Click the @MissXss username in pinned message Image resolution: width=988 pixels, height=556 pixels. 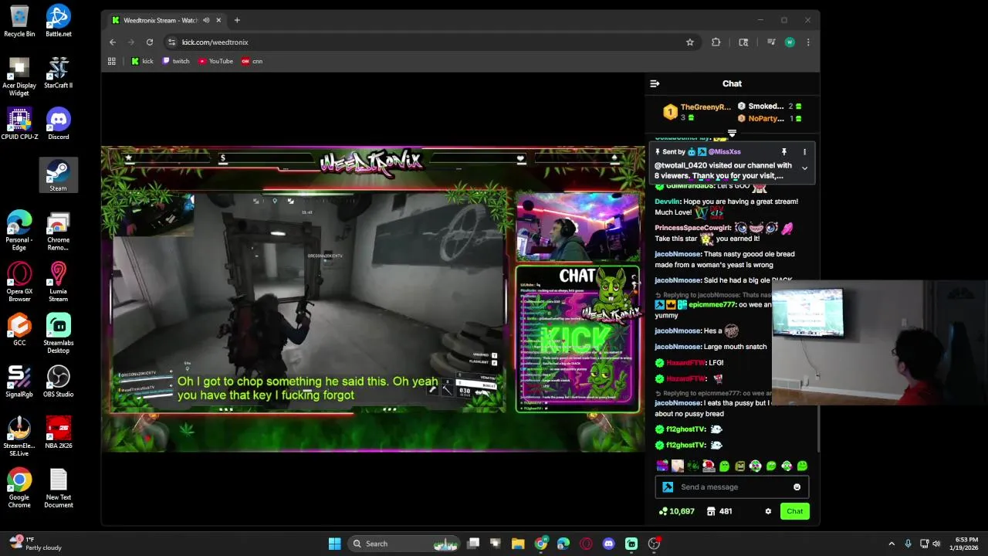[x=724, y=152]
